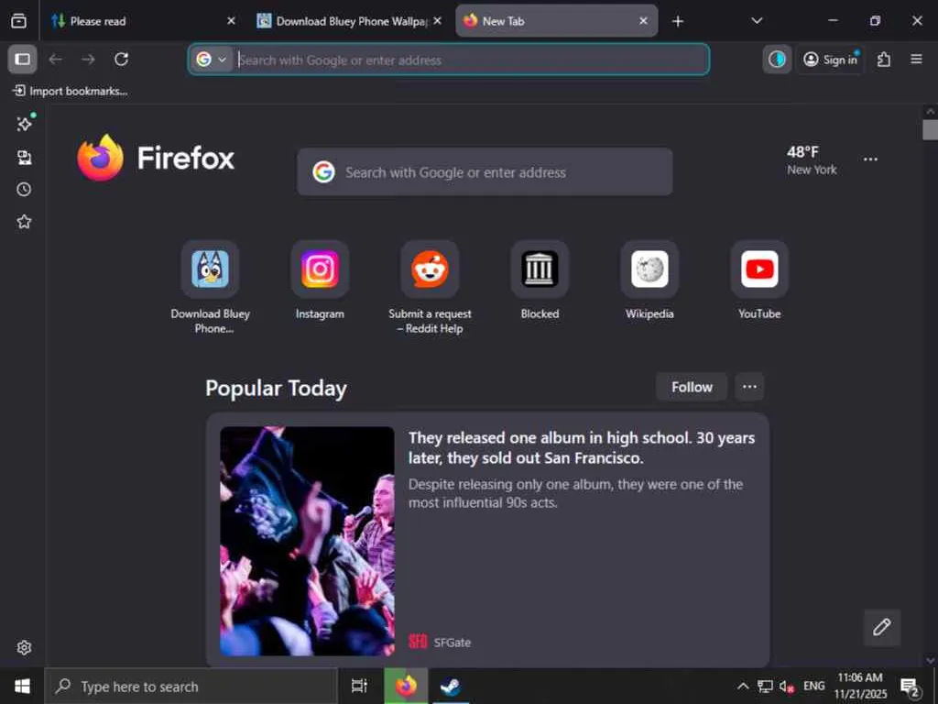Click the concert photo article thumbnail

pyautogui.click(x=307, y=541)
